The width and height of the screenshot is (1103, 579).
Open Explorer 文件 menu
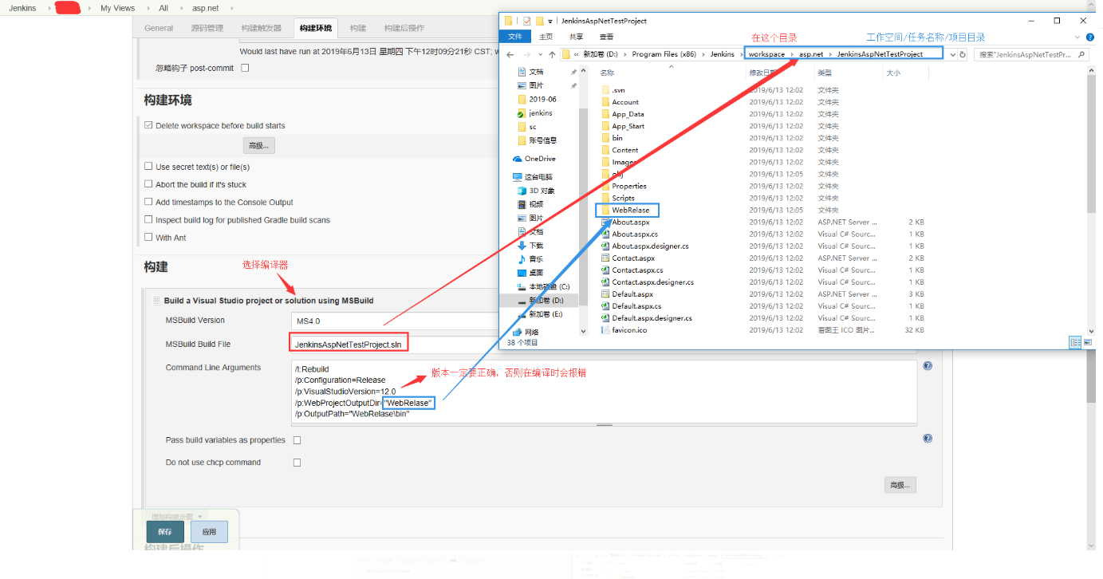[515, 37]
